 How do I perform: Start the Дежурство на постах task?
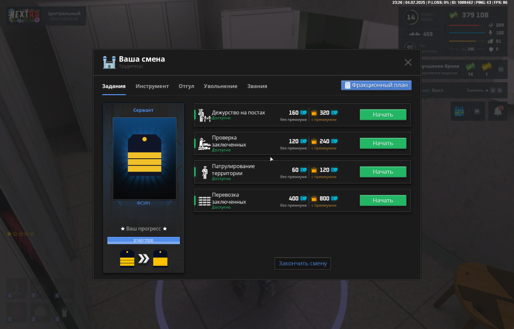click(383, 115)
